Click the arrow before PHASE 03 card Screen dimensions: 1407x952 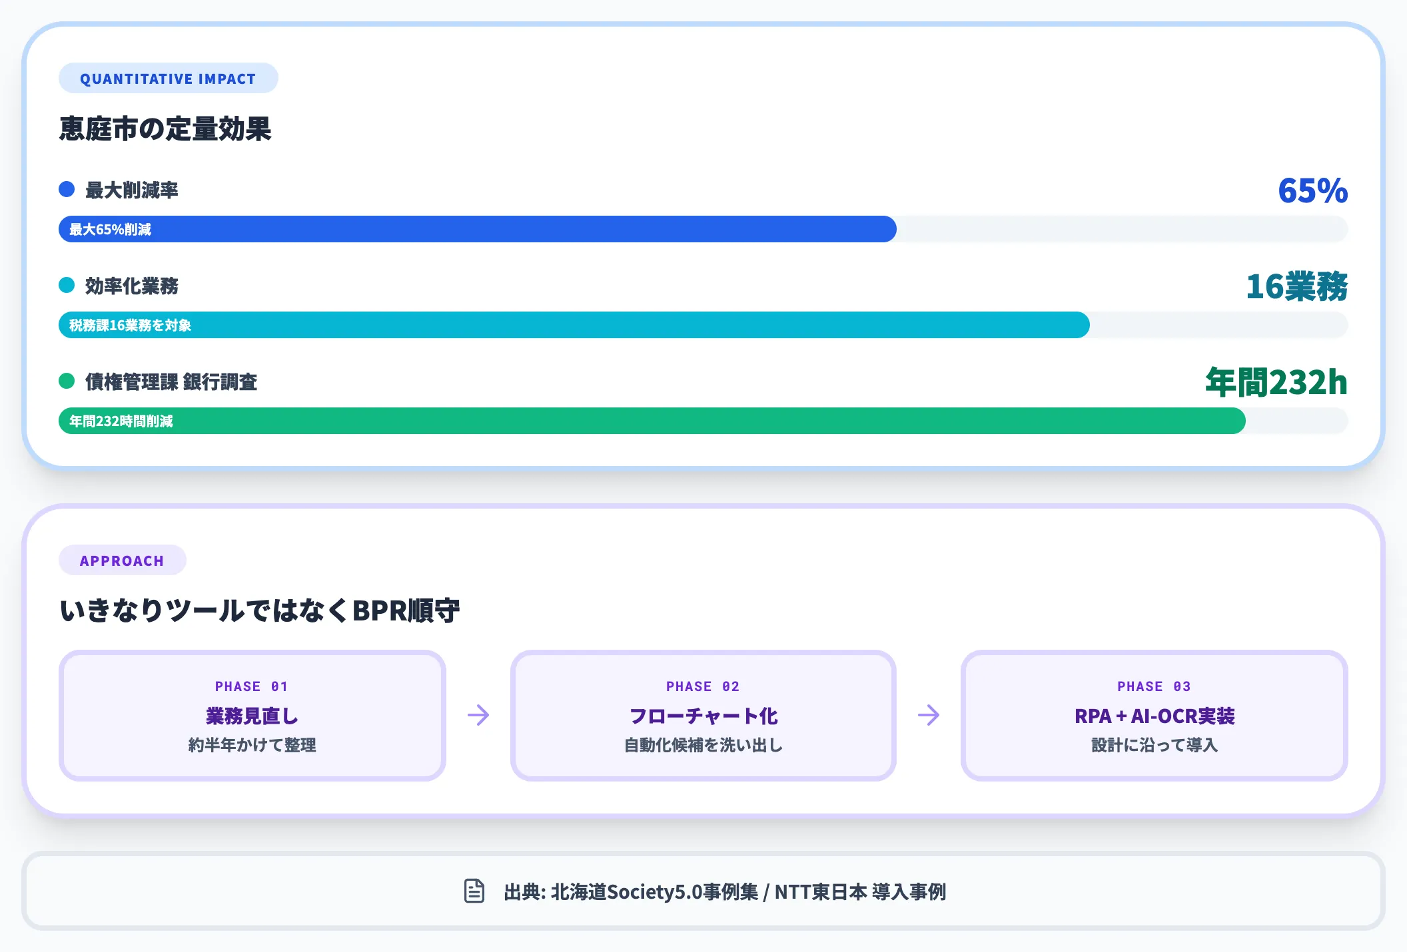929,716
